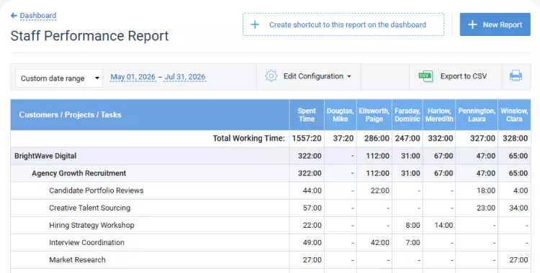Change the start date May 01, 2026
540x273 pixels.
click(133, 77)
